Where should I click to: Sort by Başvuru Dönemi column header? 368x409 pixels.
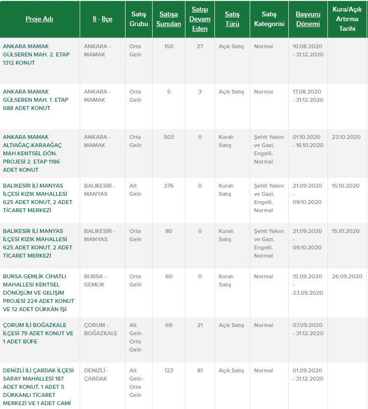308,19
